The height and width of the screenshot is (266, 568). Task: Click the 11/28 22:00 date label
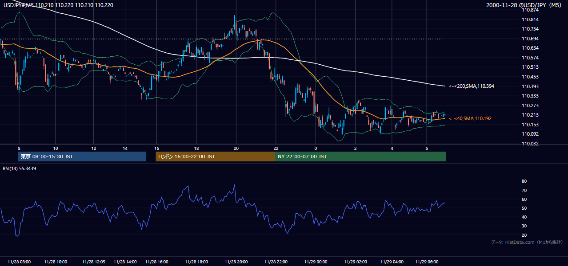pyautogui.click(x=276, y=262)
